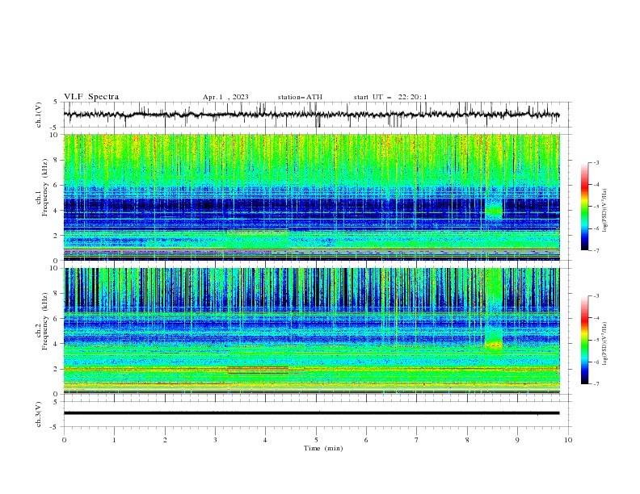Click tick "8" on the Time axis
Screen dimensions: 640x494
point(467,440)
